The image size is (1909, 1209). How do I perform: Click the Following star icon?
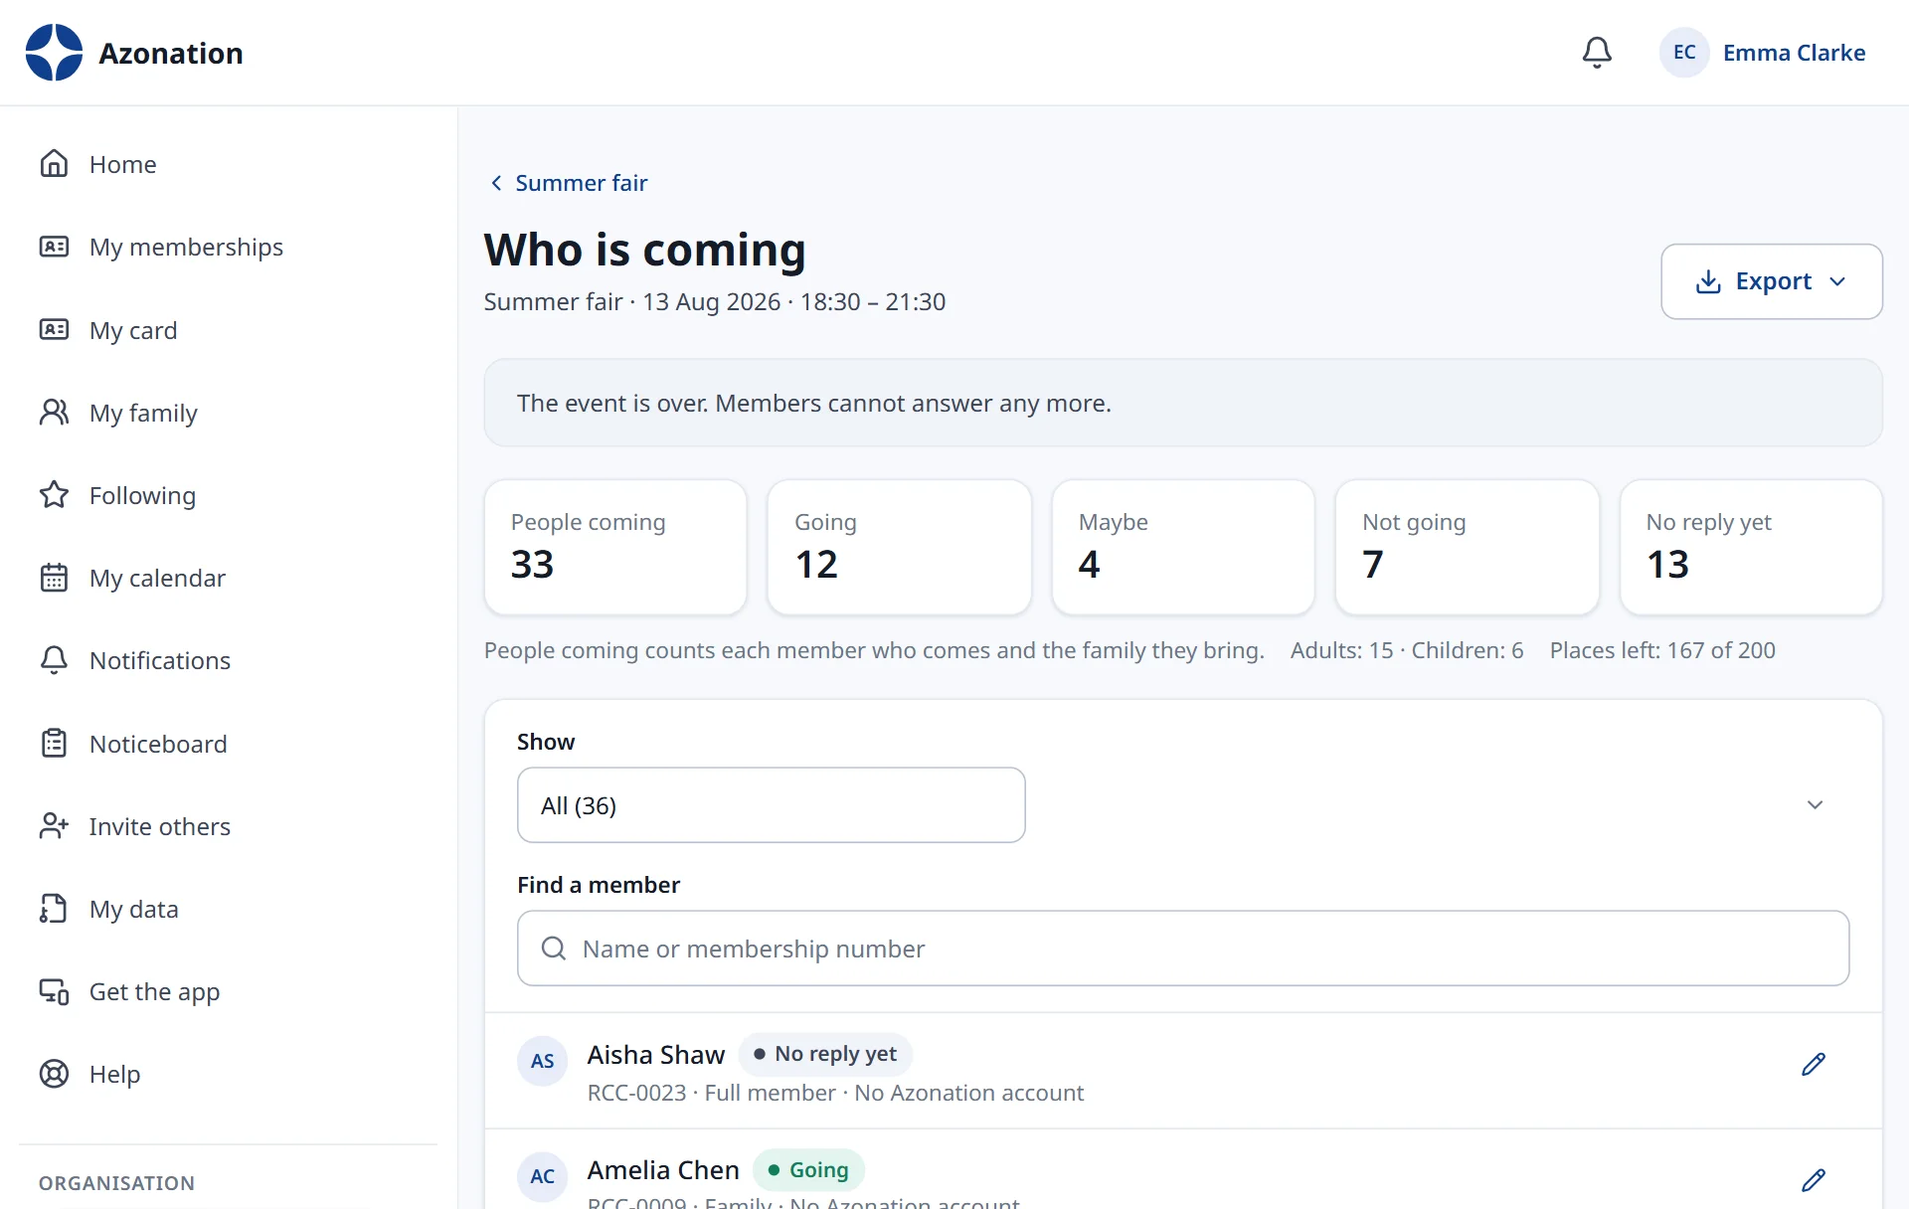pos(54,494)
